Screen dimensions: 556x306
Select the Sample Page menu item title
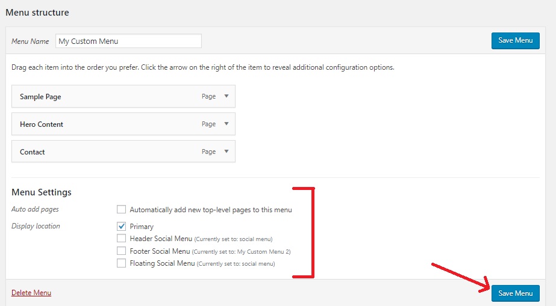click(x=40, y=97)
